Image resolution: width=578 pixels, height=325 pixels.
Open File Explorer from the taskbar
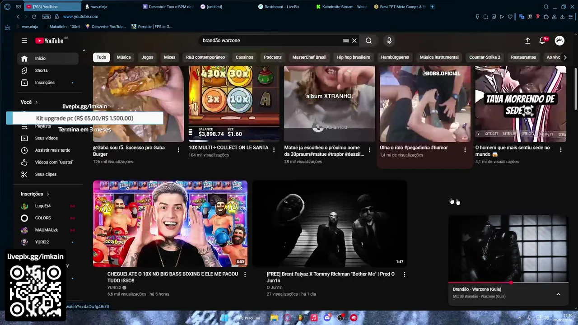pos(274,318)
